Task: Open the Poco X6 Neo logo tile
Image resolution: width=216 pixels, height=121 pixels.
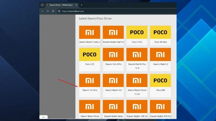Action: tap(160, 32)
